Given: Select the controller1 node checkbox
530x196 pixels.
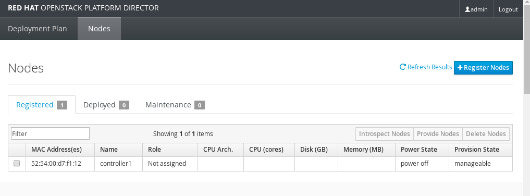Looking at the screenshot, I should [x=17, y=164].
